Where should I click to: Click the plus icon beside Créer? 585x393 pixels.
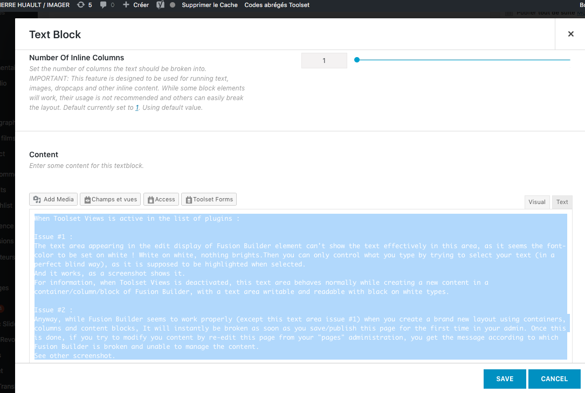(x=126, y=5)
